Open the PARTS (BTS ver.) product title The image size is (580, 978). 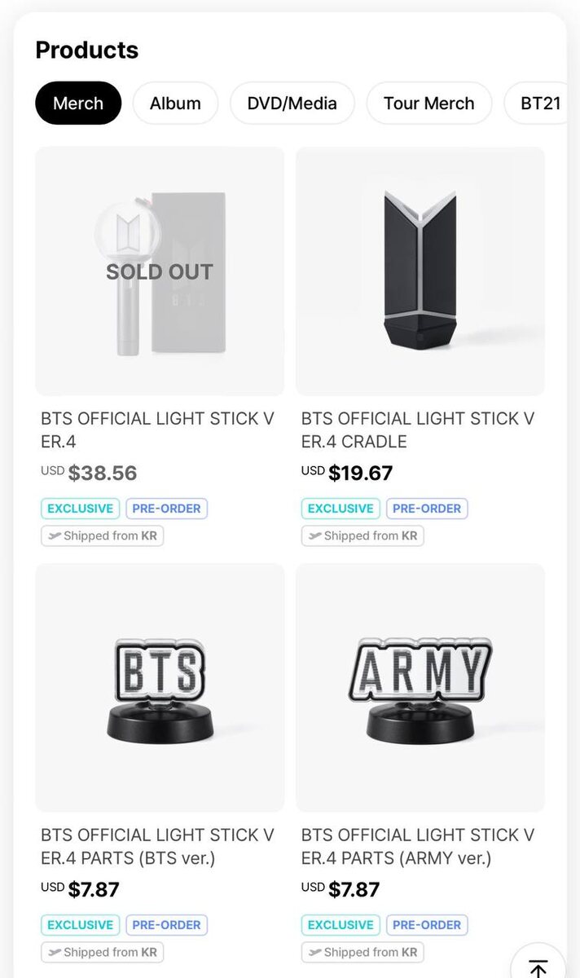tap(158, 847)
